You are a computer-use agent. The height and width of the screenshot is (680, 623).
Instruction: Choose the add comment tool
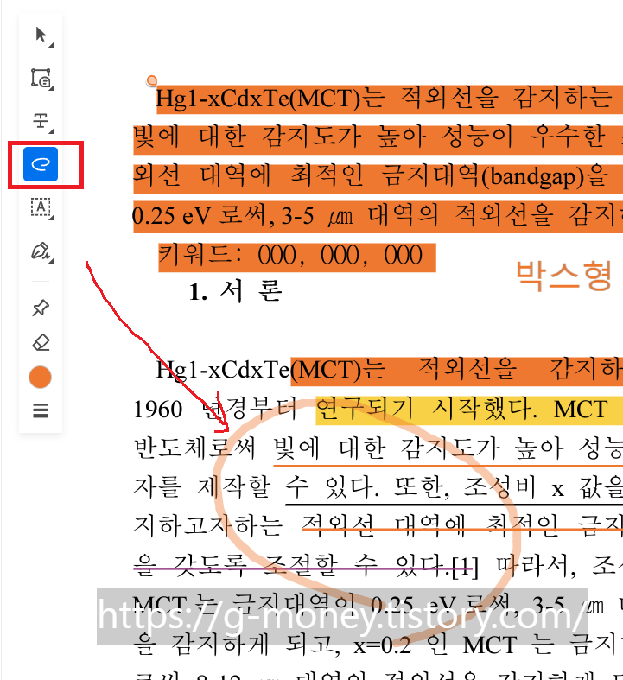(41, 79)
